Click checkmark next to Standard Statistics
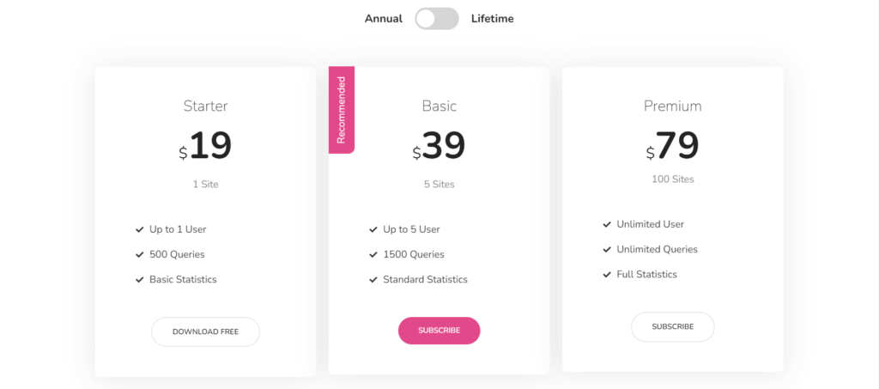This screenshot has height=389, width=879. (x=373, y=280)
